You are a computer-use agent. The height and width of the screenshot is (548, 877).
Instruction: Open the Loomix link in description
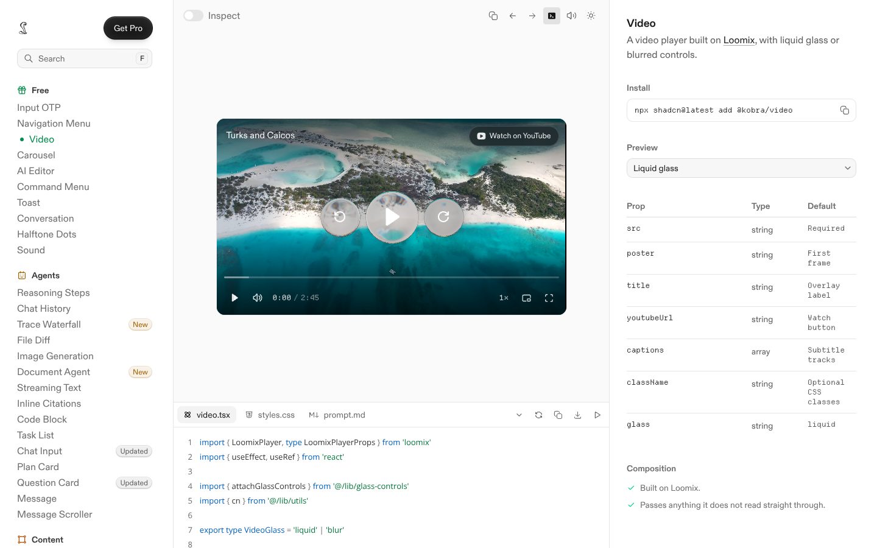click(739, 40)
